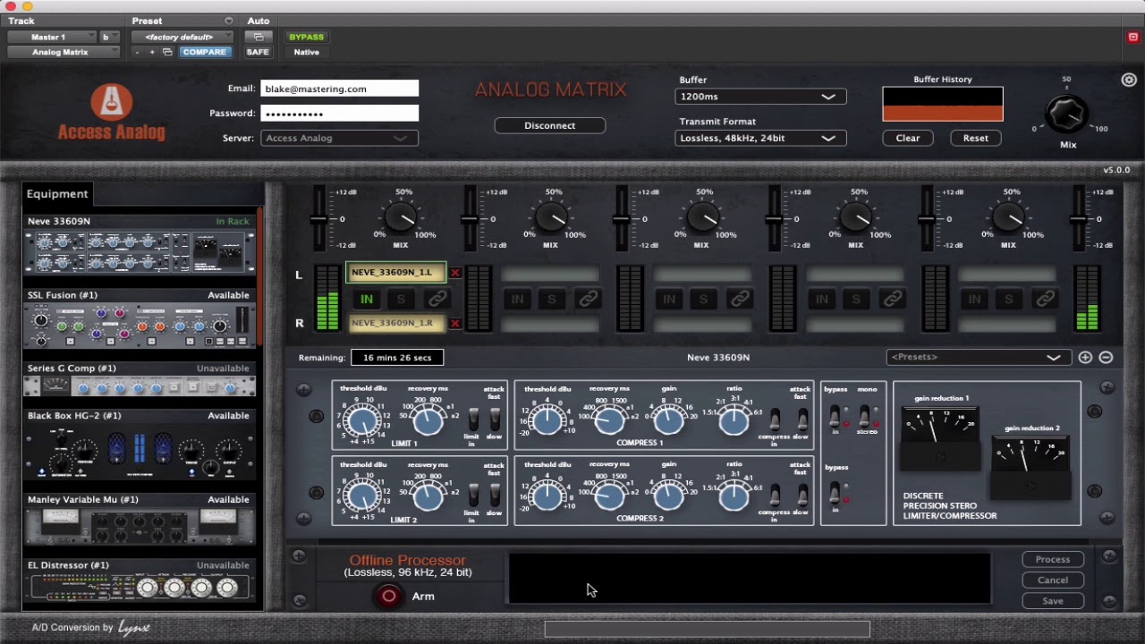The height and width of the screenshot is (644, 1145).
Task: Toggle BYPASS button in plugin header
Action: 306,37
